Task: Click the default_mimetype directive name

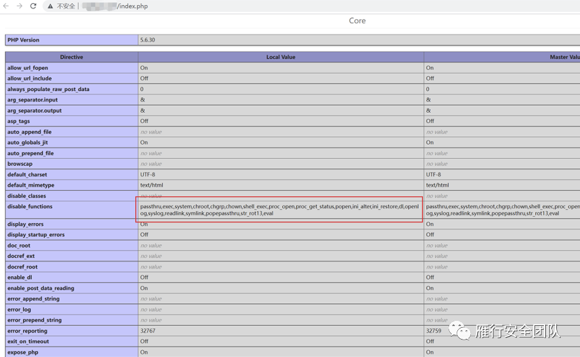Action: pyautogui.click(x=31, y=185)
